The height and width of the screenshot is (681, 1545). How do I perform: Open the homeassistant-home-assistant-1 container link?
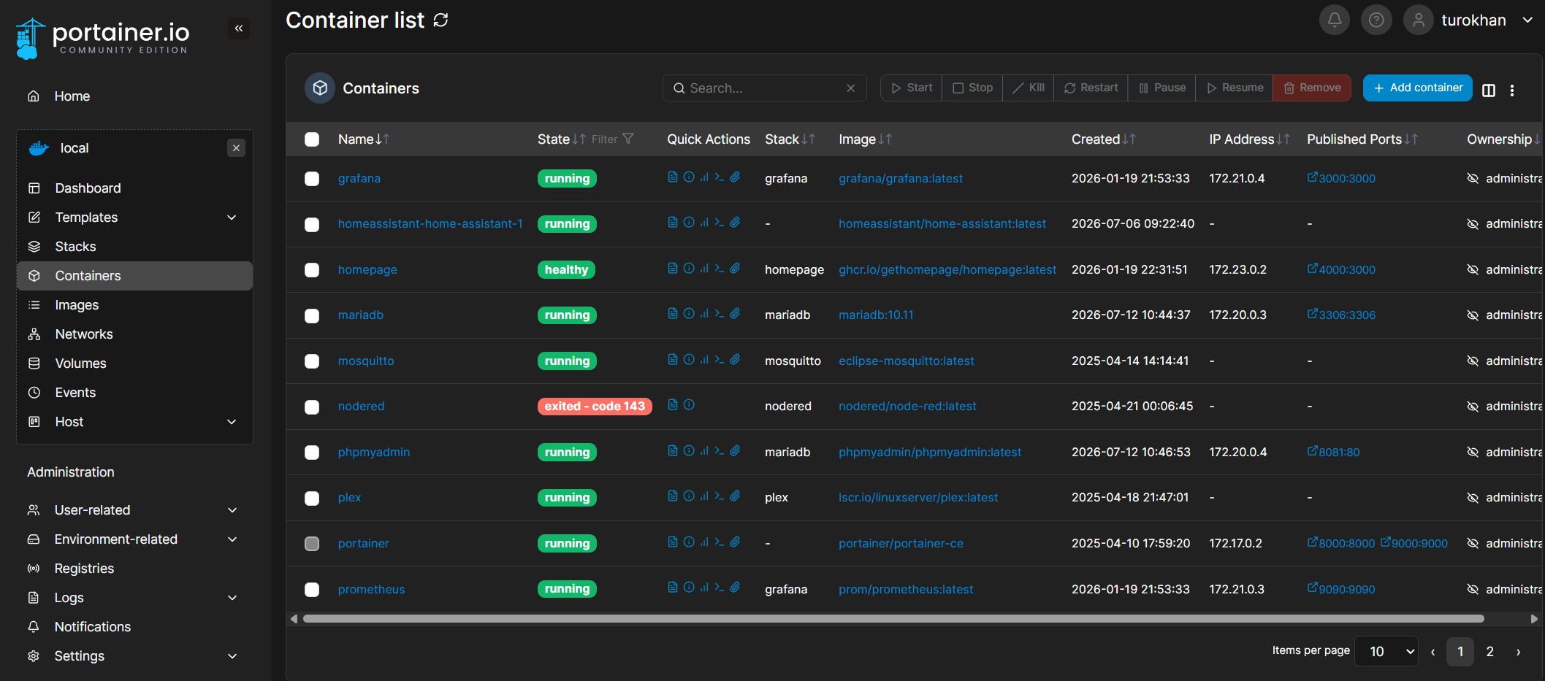tap(430, 224)
